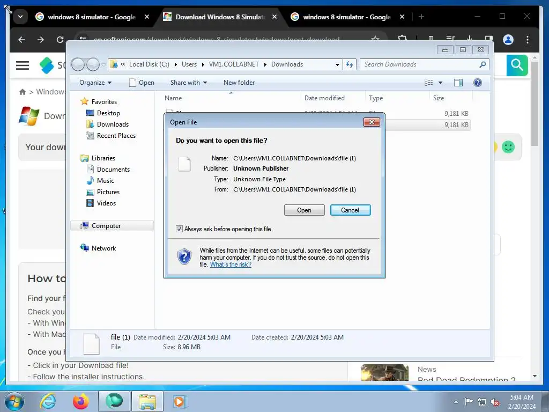This screenshot has width=549, height=412.
Task: Click the Organize dropdown in Explorer
Action: pyautogui.click(x=95, y=83)
